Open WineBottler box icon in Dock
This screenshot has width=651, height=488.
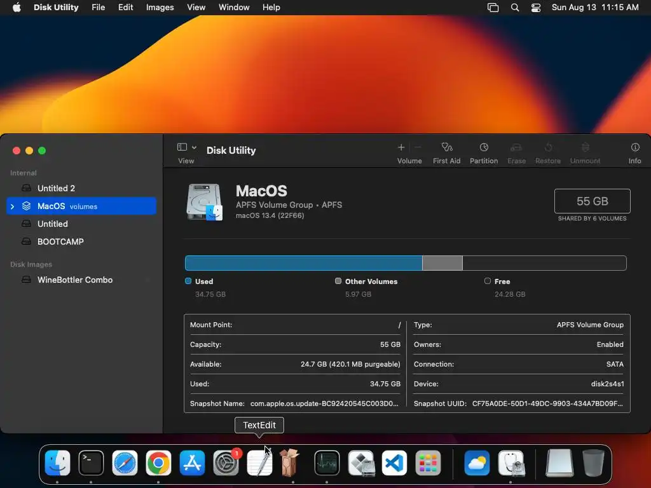(290, 463)
